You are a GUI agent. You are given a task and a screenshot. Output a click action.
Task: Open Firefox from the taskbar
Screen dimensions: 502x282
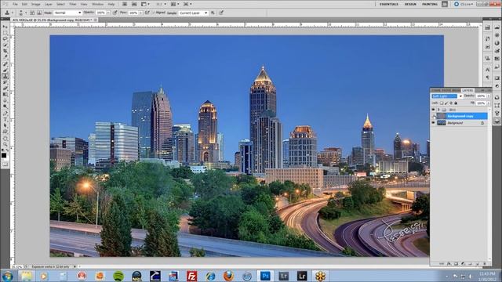pyautogui.click(x=228, y=276)
